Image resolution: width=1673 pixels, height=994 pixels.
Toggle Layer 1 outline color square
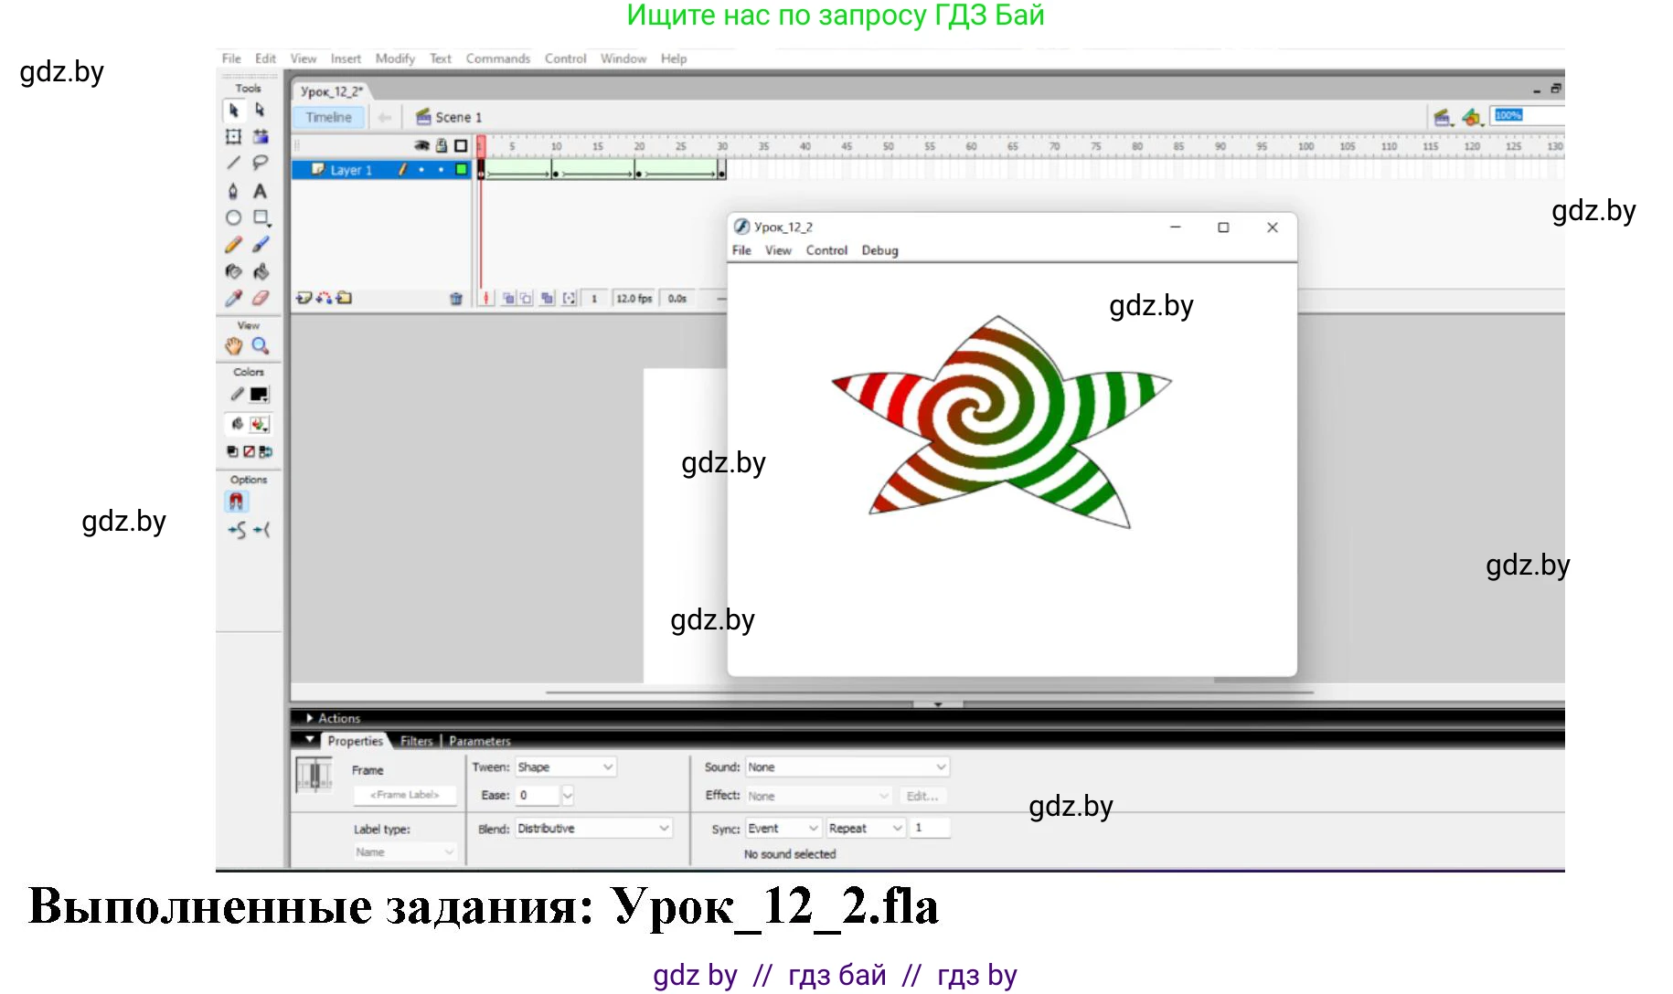461,170
